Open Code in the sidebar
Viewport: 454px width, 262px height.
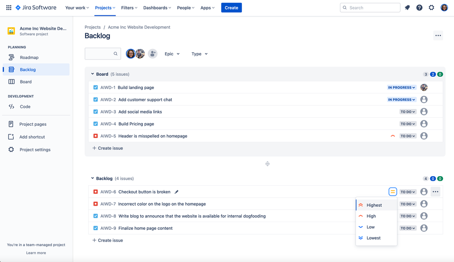(36, 106)
